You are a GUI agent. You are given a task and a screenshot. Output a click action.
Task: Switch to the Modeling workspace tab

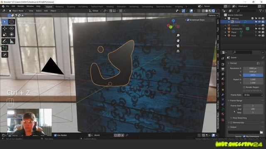59,7
